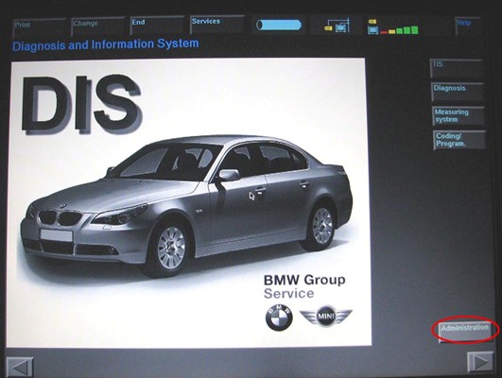Click the Print button
502x378 pixels.
click(x=40, y=27)
